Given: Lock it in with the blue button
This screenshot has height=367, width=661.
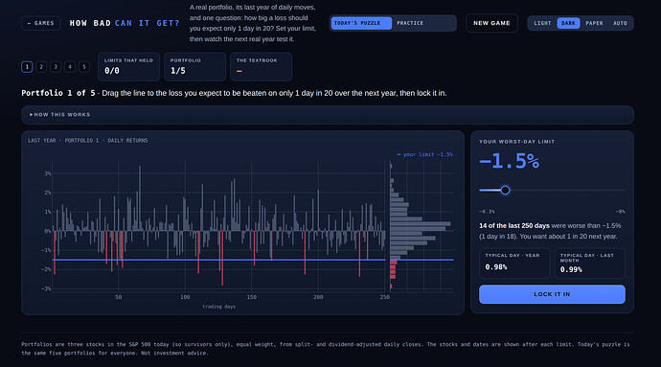Looking at the screenshot, I should pos(552,294).
